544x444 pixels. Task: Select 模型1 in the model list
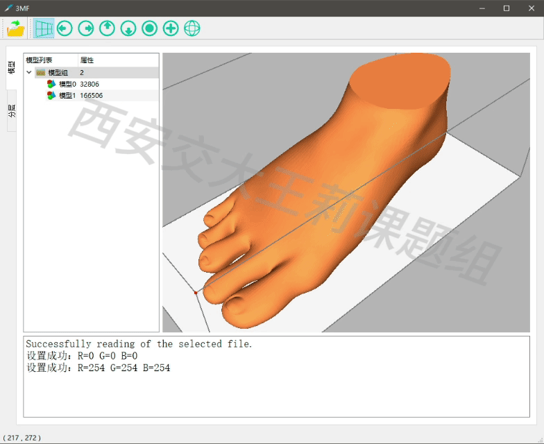tap(67, 96)
